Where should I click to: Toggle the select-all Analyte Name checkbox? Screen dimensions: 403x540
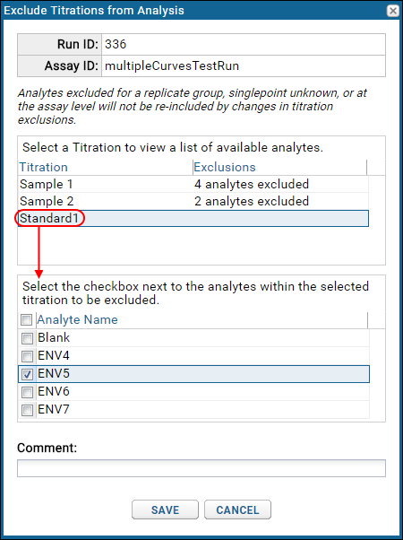[x=27, y=319]
